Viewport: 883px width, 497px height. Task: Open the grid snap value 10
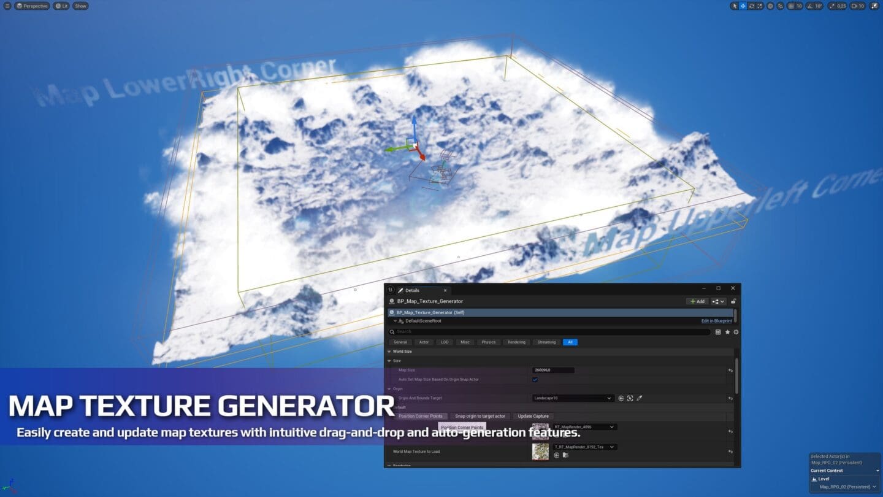[799, 6]
